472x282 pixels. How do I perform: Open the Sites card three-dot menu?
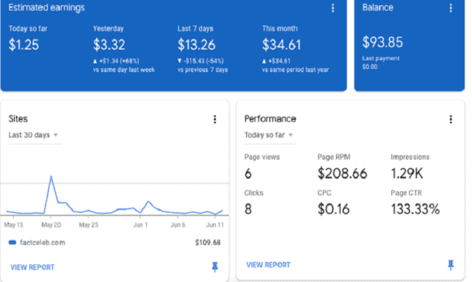point(214,119)
